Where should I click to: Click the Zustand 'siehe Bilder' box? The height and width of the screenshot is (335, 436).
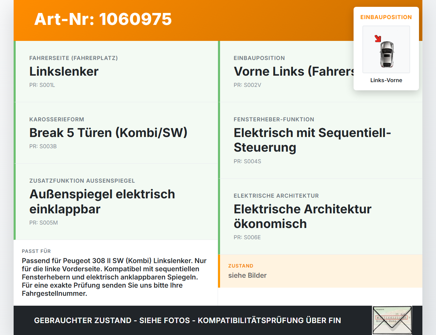point(320,271)
